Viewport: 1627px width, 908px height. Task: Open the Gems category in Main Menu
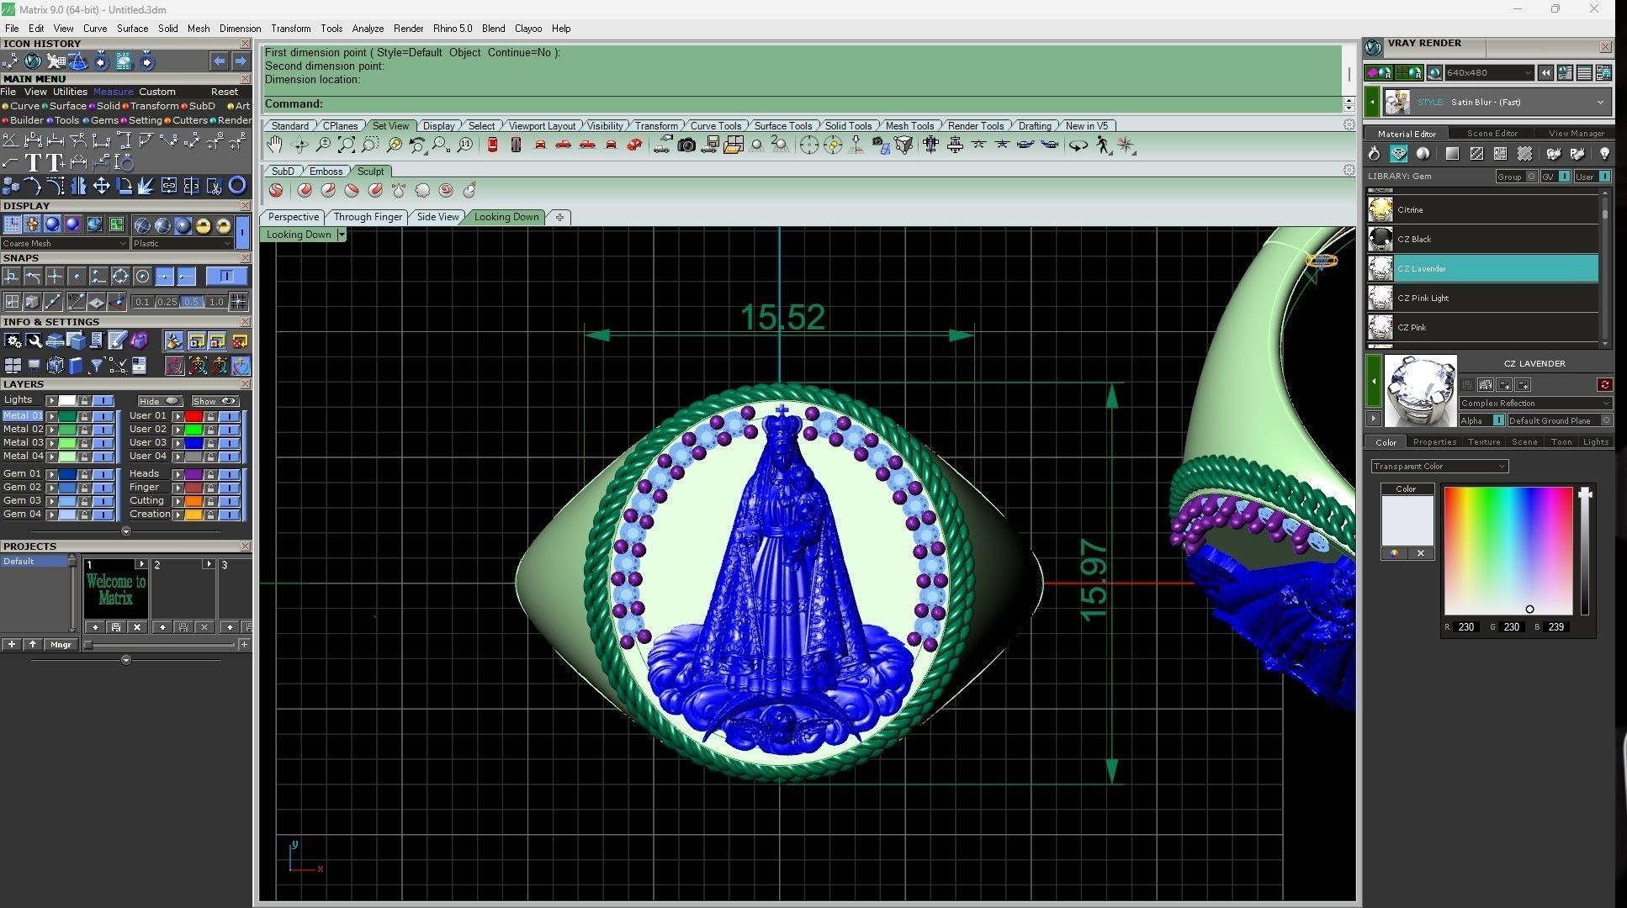click(x=101, y=120)
